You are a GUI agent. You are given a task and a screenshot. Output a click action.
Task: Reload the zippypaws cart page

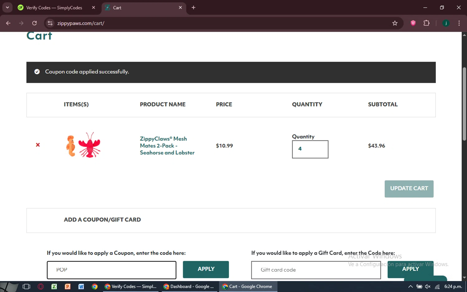tap(35, 23)
